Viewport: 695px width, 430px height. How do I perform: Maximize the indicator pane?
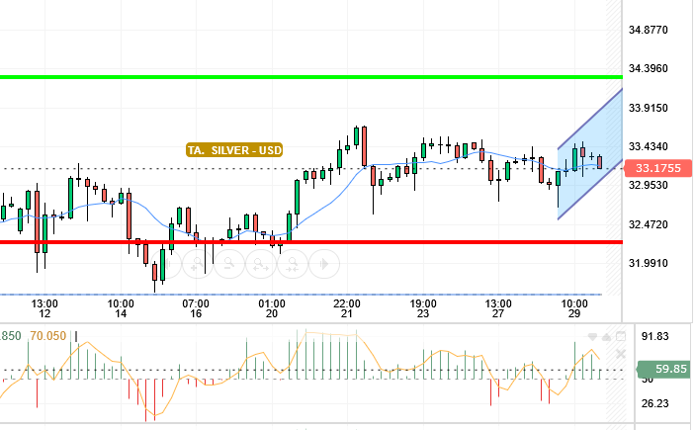point(621,336)
